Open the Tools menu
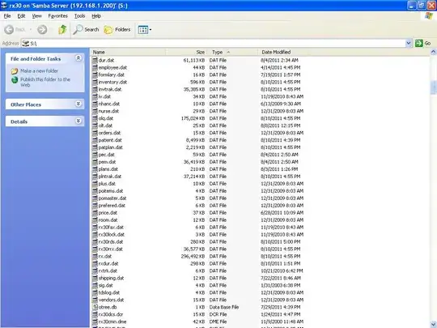Image resolution: width=437 pixels, height=328 pixels. click(79, 16)
